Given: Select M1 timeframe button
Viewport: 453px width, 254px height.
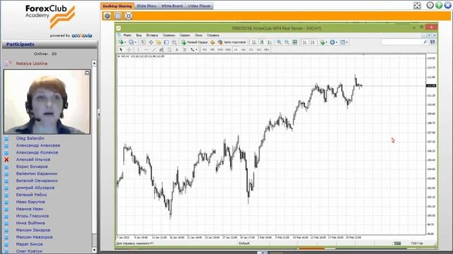Looking at the screenshot, I should 205,50.
